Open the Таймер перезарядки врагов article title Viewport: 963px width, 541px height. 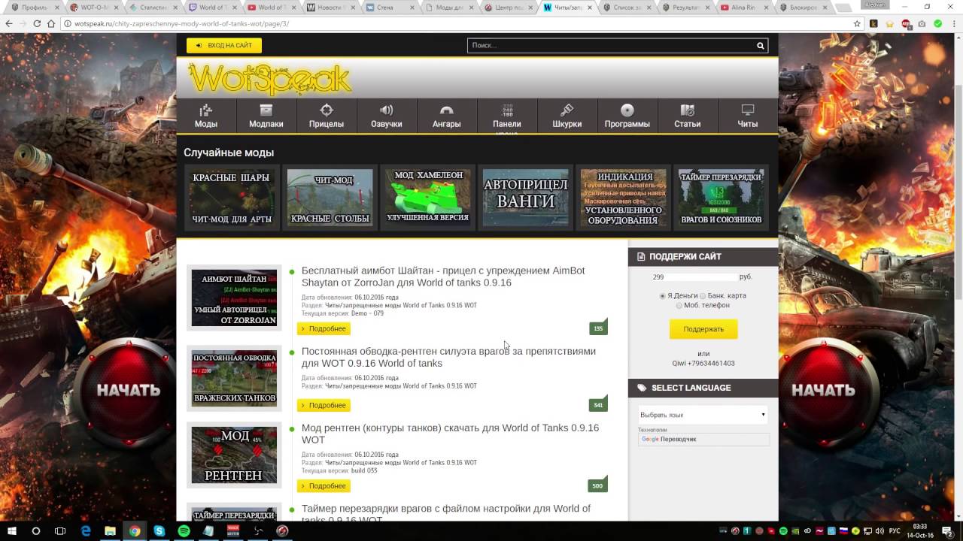point(446,514)
